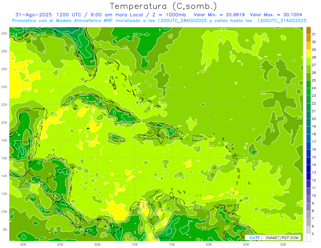Image resolution: width=321 pixels, height=248 pixels.
Task: Click the 70W longitude label
Action: [172, 245]
